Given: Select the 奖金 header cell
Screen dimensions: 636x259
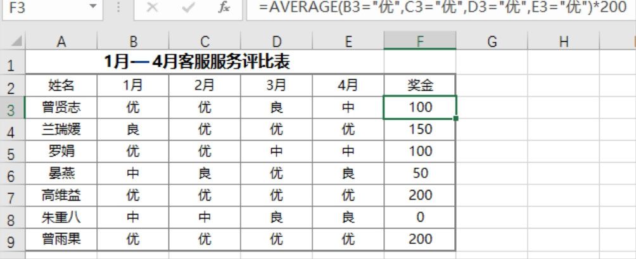Looking at the screenshot, I should [420, 85].
